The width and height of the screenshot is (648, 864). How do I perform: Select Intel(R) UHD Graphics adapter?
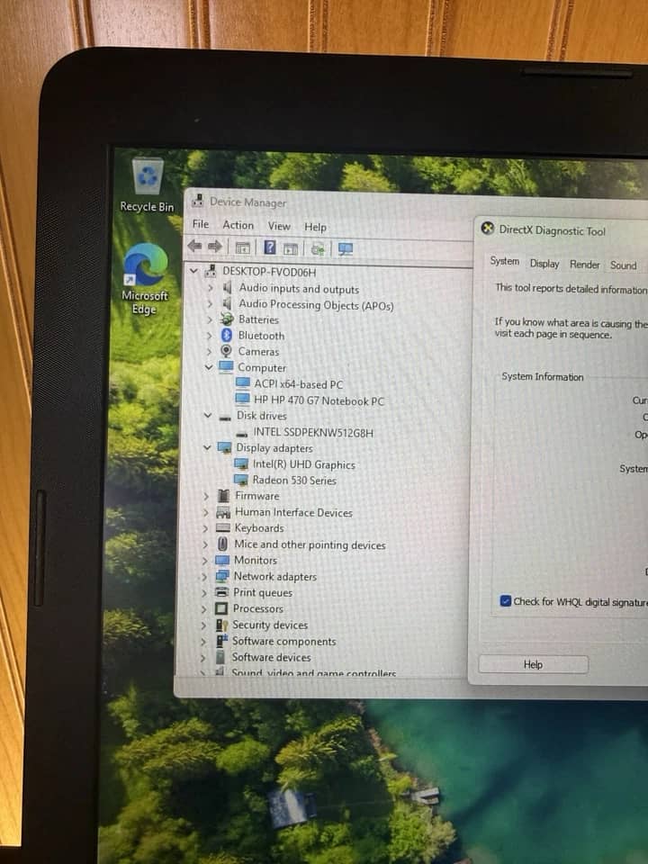294,464
